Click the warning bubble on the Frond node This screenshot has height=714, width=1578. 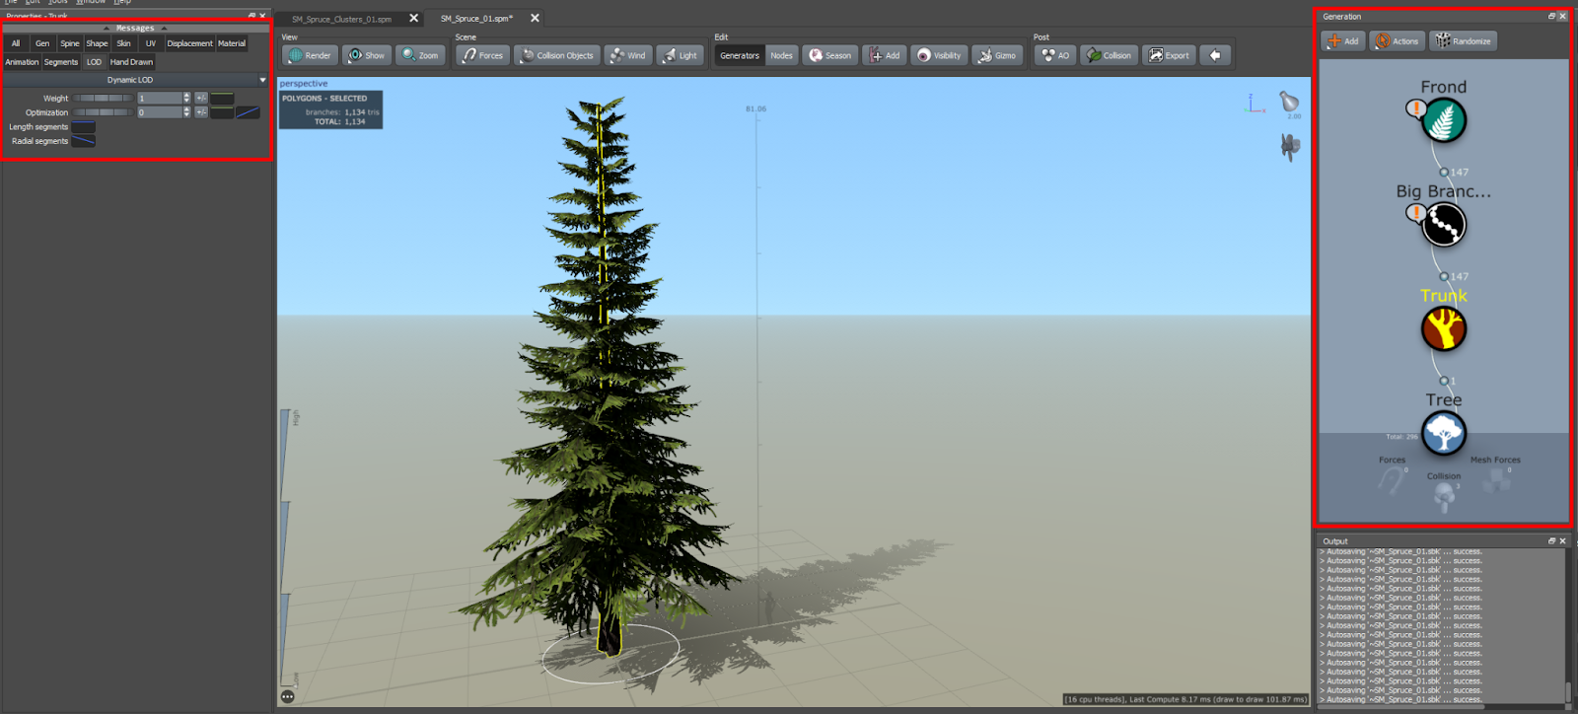pos(1416,108)
